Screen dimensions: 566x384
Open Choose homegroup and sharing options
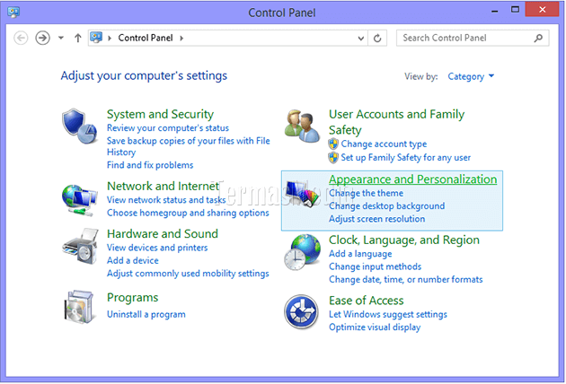tap(188, 213)
